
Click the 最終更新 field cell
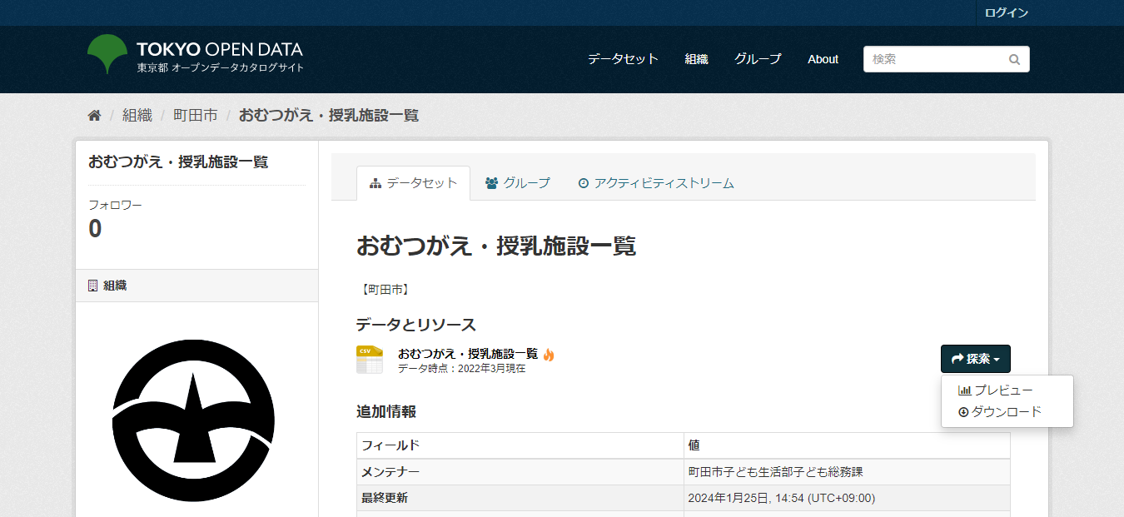(520, 498)
